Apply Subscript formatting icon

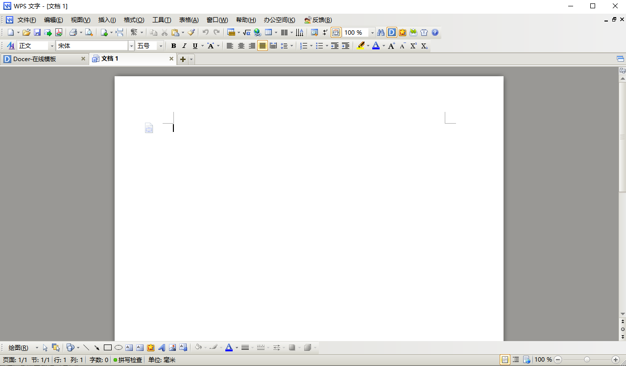pyautogui.click(x=424, y=46)
